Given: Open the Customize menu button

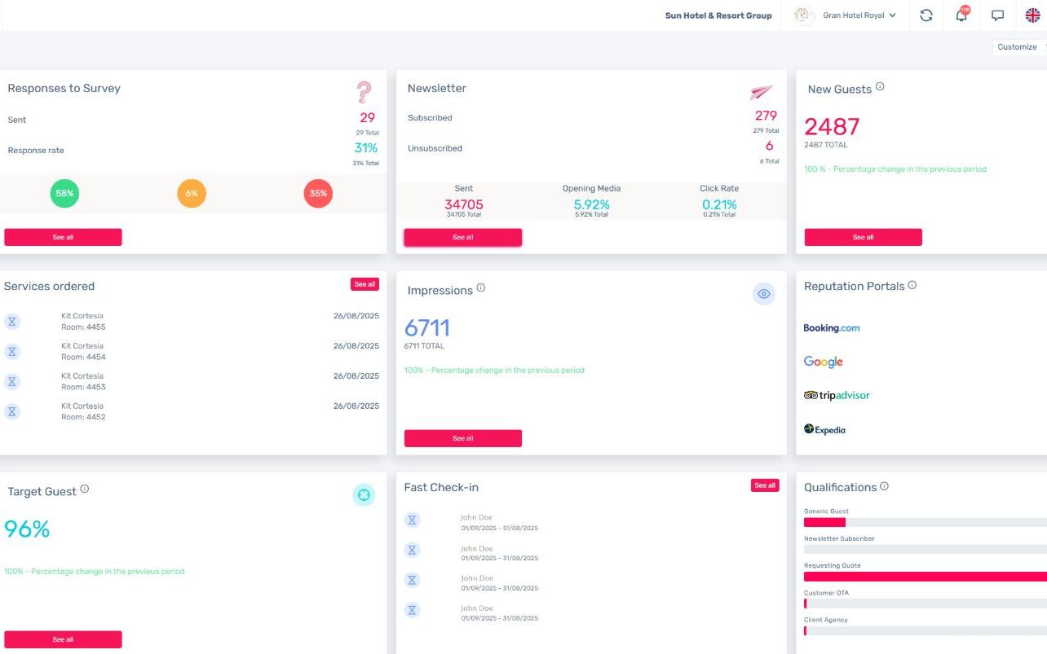Looking at the screenshot, I should [1018, 46].
